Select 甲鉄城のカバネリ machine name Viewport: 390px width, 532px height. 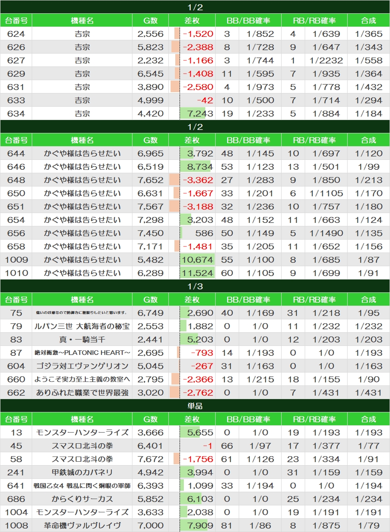82,472
